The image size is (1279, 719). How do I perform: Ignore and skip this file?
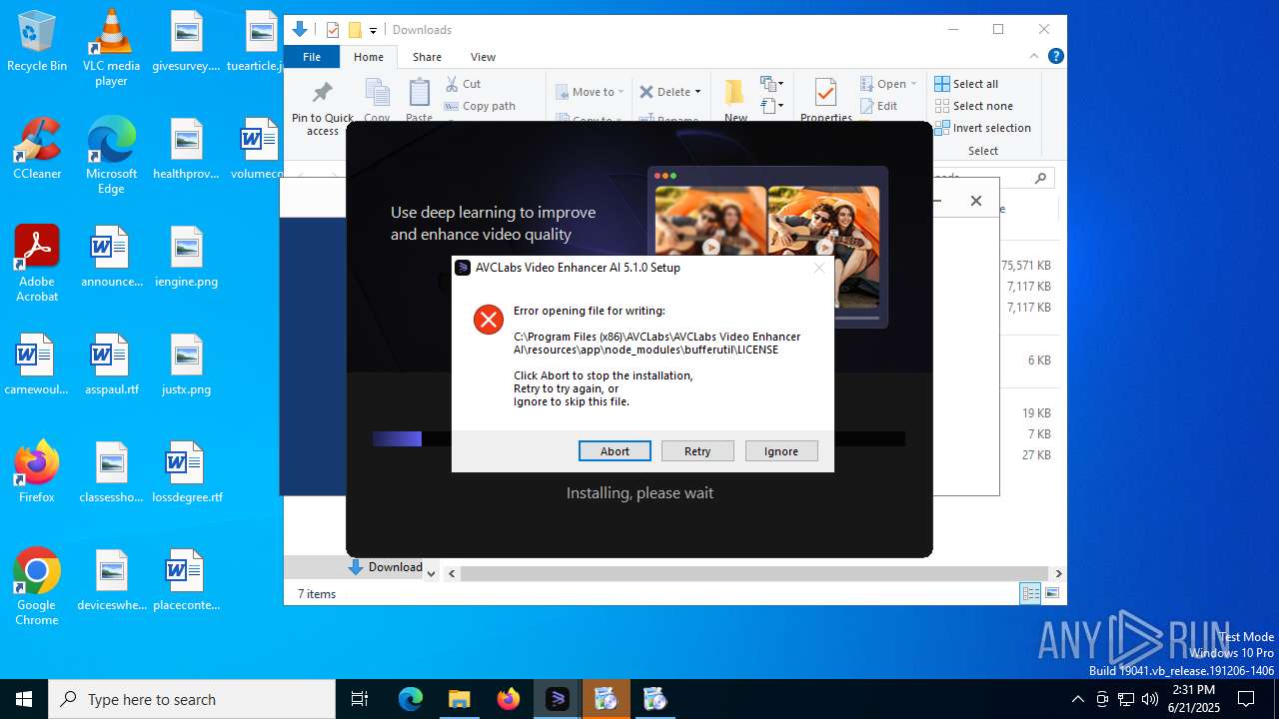pos(781,451)
